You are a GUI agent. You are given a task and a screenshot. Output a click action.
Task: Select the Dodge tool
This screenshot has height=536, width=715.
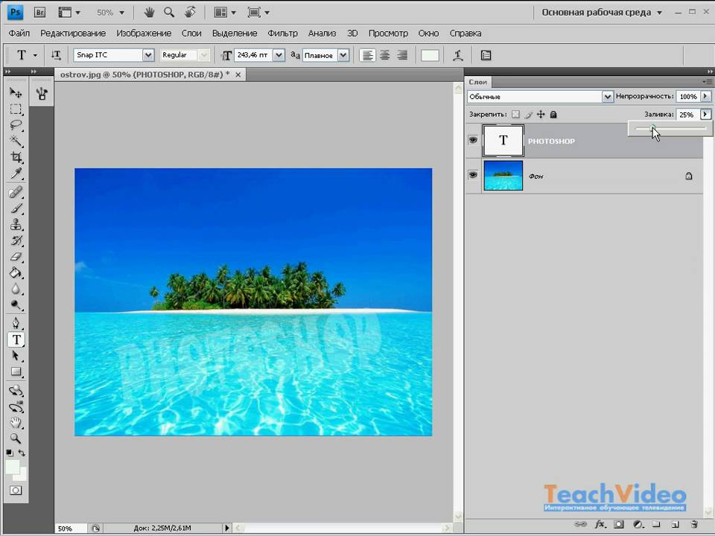pyautogui.click(x=16, y=305)
